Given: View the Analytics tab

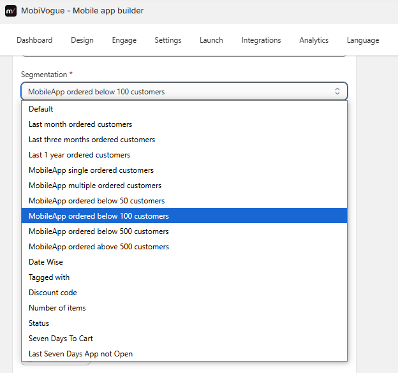Looking at the screenshot, I should [x=314, y=40].
